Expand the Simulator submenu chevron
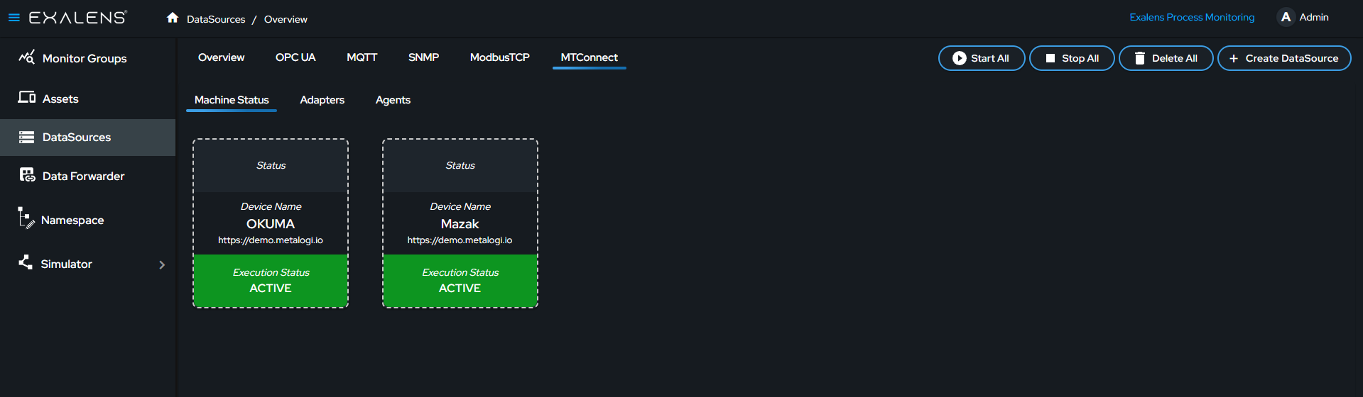This screenshot has width=1363, height=397. coord(162,264)
